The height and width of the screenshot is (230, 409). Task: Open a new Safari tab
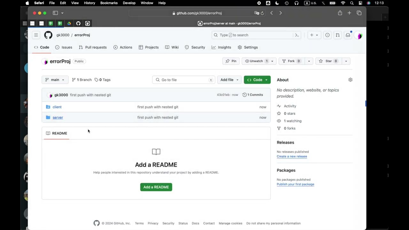tap(349, 13)
